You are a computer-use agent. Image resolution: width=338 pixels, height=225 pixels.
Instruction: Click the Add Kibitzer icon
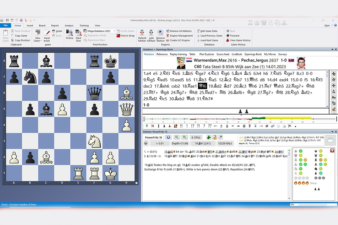(x=151, y=34)
